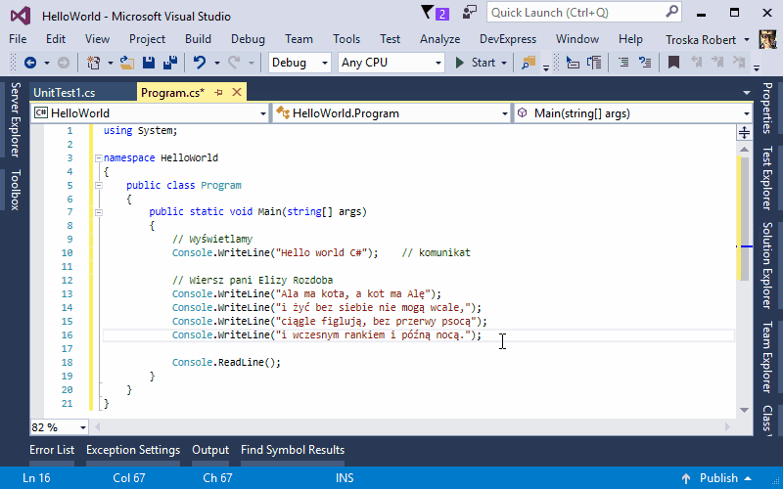The image size is (783, 489).
Task: Go to next bookmark icon
Action: point(717,63)
